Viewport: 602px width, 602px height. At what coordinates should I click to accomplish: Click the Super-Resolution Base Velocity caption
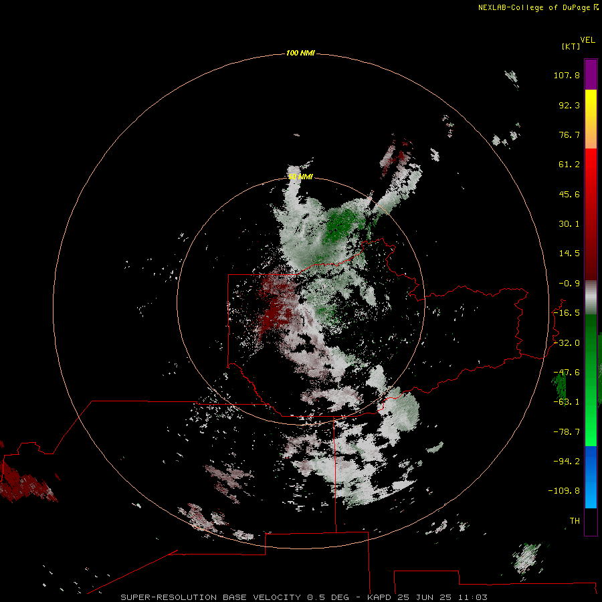click(304, 597)
